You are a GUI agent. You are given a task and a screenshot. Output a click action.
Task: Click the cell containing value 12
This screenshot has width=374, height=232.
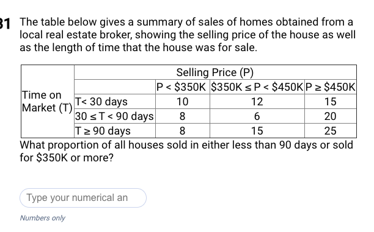(257, 102)
